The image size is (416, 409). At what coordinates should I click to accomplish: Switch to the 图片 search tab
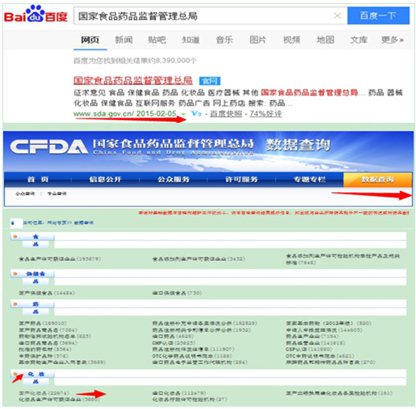tap(258, 40)
